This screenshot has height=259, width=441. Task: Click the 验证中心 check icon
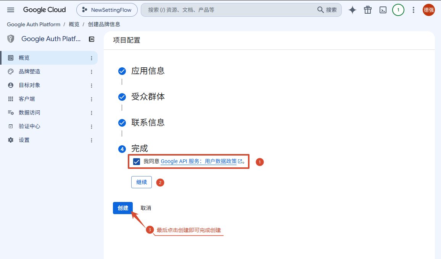[x=11, y=126]
